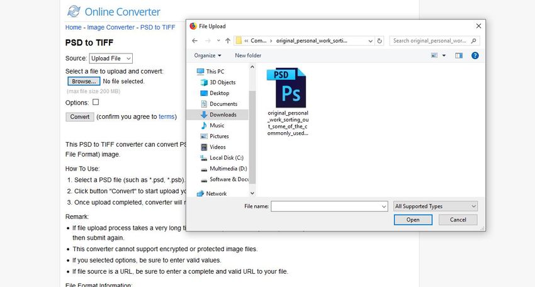Click the Back arrow in the file dialog
The image size is (535, 287).
pyautogui.click(x=194, y=41)
